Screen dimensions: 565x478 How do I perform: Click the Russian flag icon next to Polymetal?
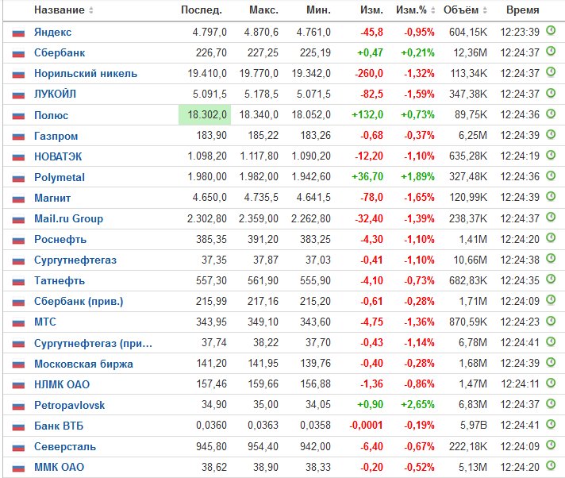pyautogui.click(x=18, y=178)
